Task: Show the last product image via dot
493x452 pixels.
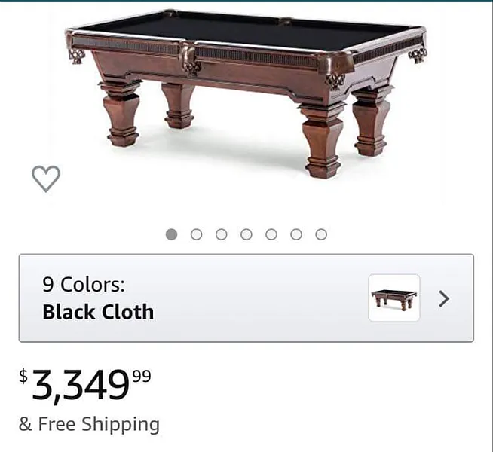Action: coord(321,234)
